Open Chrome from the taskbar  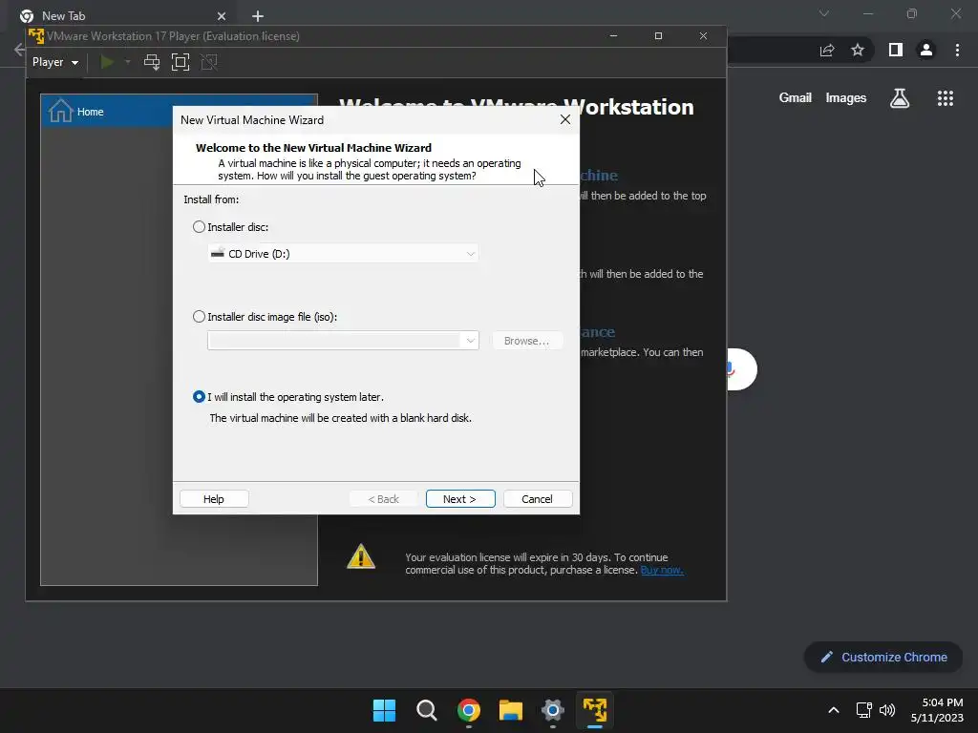tap(468, 710)
